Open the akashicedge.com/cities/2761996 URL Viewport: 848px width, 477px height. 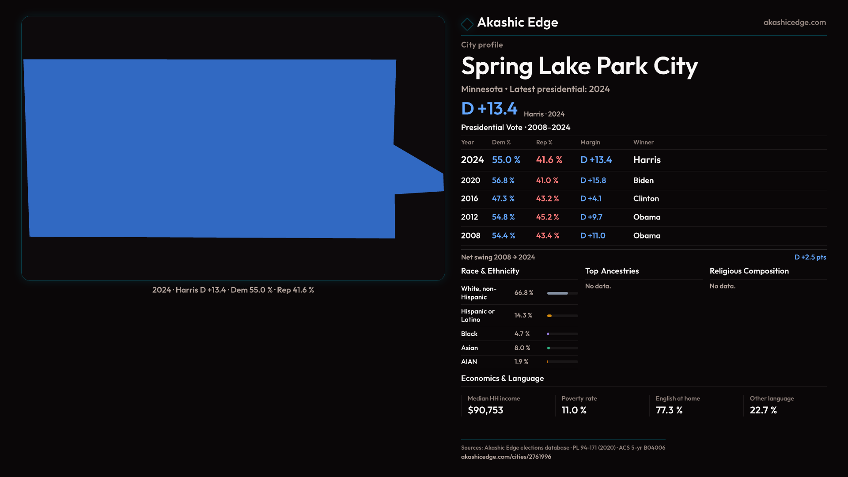(506, 457)
